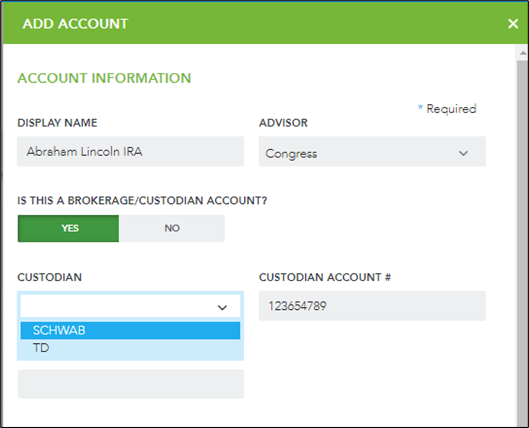Click the Custodian Account # field

pos(372,306)
